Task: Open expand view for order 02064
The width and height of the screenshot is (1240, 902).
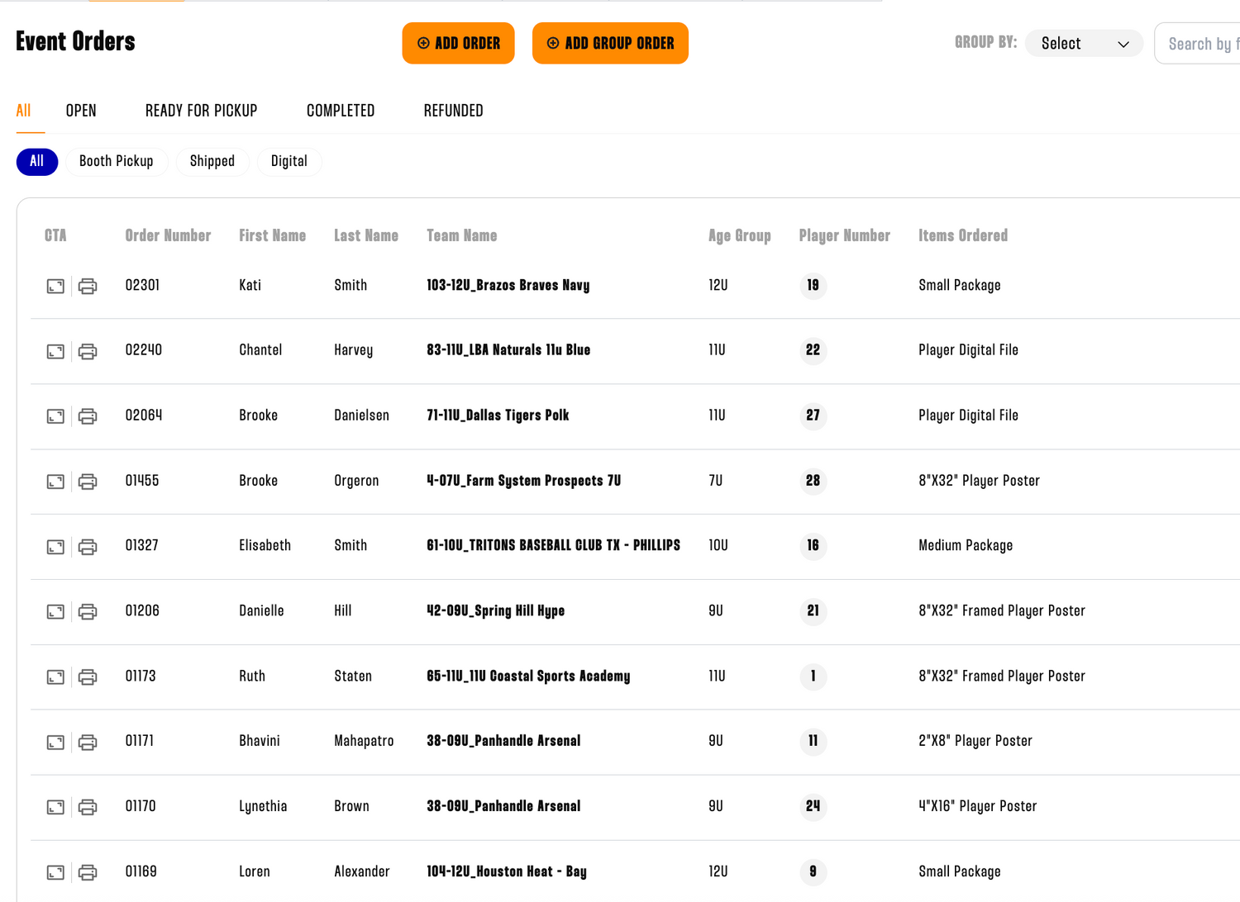Action: [x=55, y=416]
